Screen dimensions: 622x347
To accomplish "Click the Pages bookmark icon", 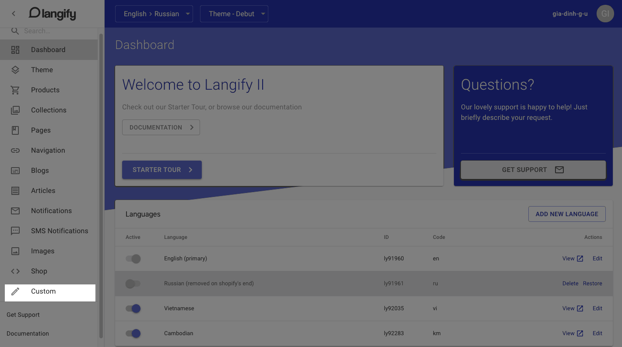I will coord(15,130).
